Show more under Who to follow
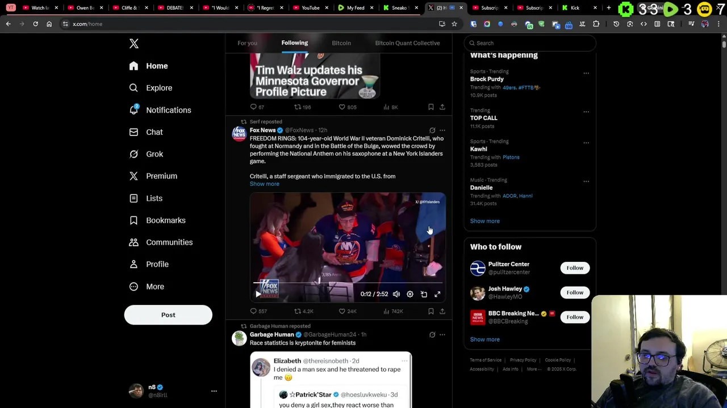 point(484,339)
